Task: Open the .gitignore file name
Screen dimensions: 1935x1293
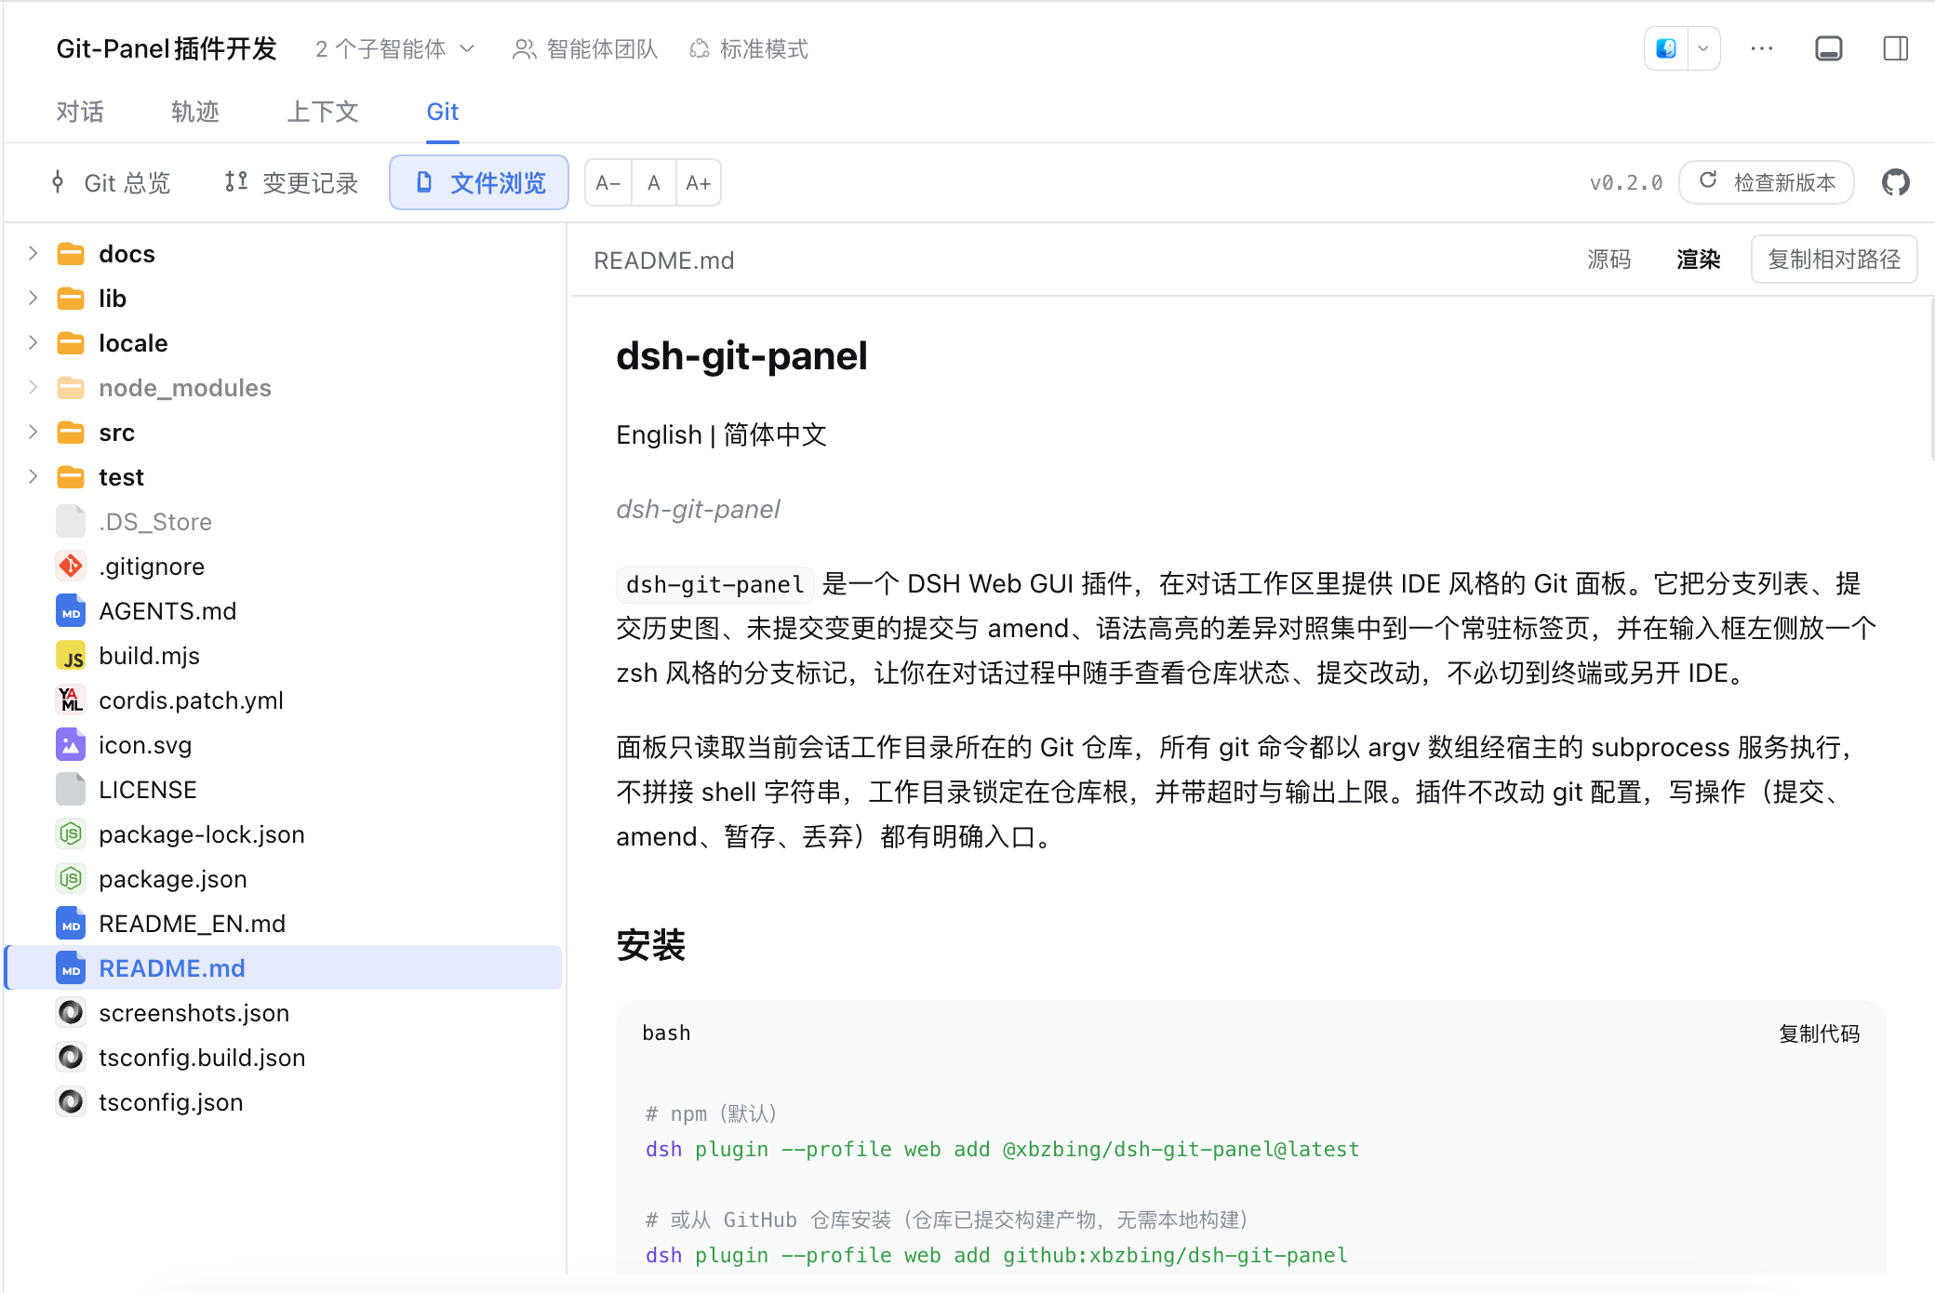Action: pyautogui.click(x=152, y=567)
